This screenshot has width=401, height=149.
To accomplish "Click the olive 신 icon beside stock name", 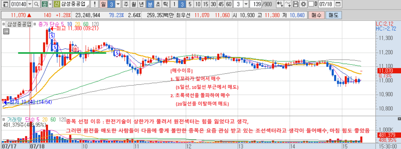I will [x=57, y=4].
